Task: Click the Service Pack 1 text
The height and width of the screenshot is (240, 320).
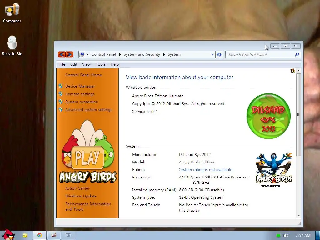Action: (145, 112)
